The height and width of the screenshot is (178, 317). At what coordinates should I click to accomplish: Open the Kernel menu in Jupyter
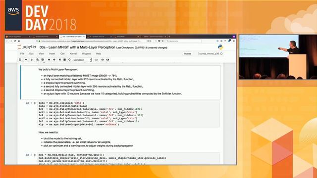73,54
